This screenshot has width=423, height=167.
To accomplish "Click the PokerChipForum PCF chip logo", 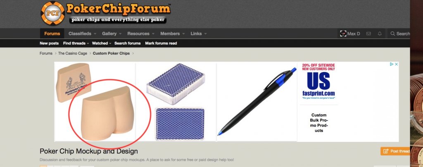I will click(x=52, y=13).
